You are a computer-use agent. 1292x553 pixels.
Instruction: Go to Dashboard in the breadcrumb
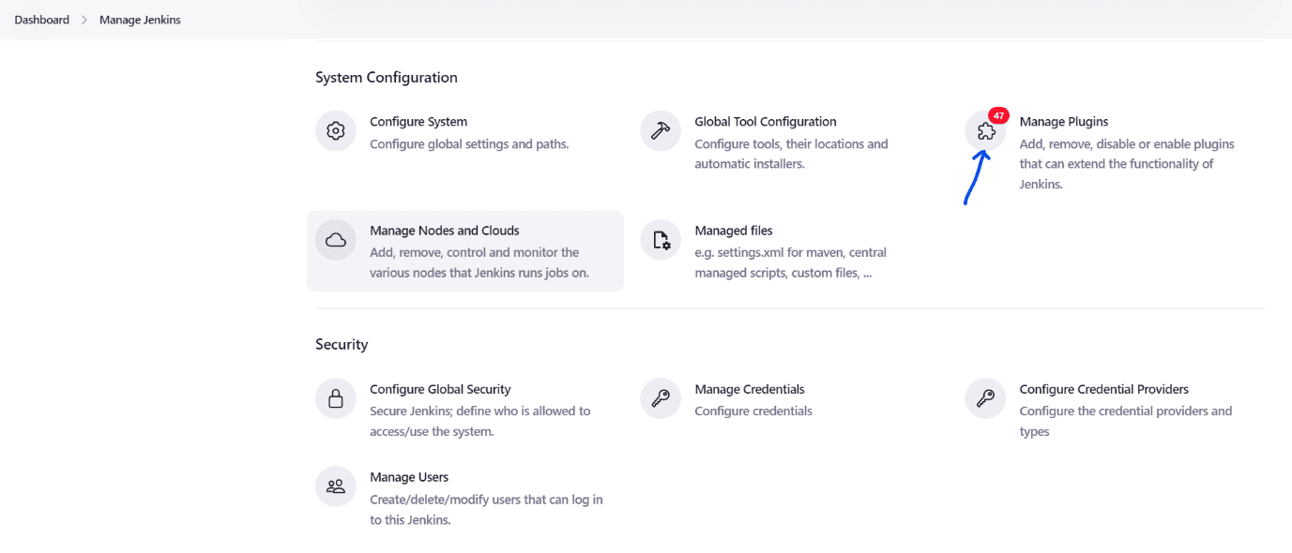tap(41, 20)
